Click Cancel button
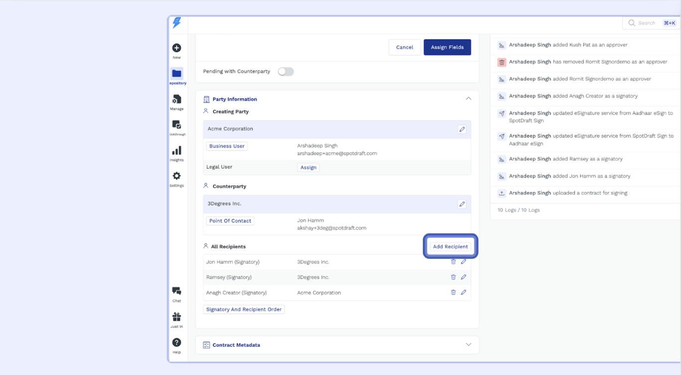This screenshot has width=681, height=375. coord(404,47)
